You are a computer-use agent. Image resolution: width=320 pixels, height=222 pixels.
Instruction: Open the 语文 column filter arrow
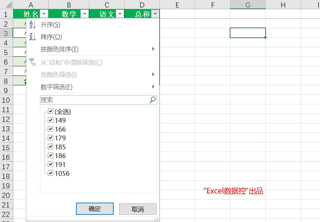pyautogui.click(x=120, y=14)
